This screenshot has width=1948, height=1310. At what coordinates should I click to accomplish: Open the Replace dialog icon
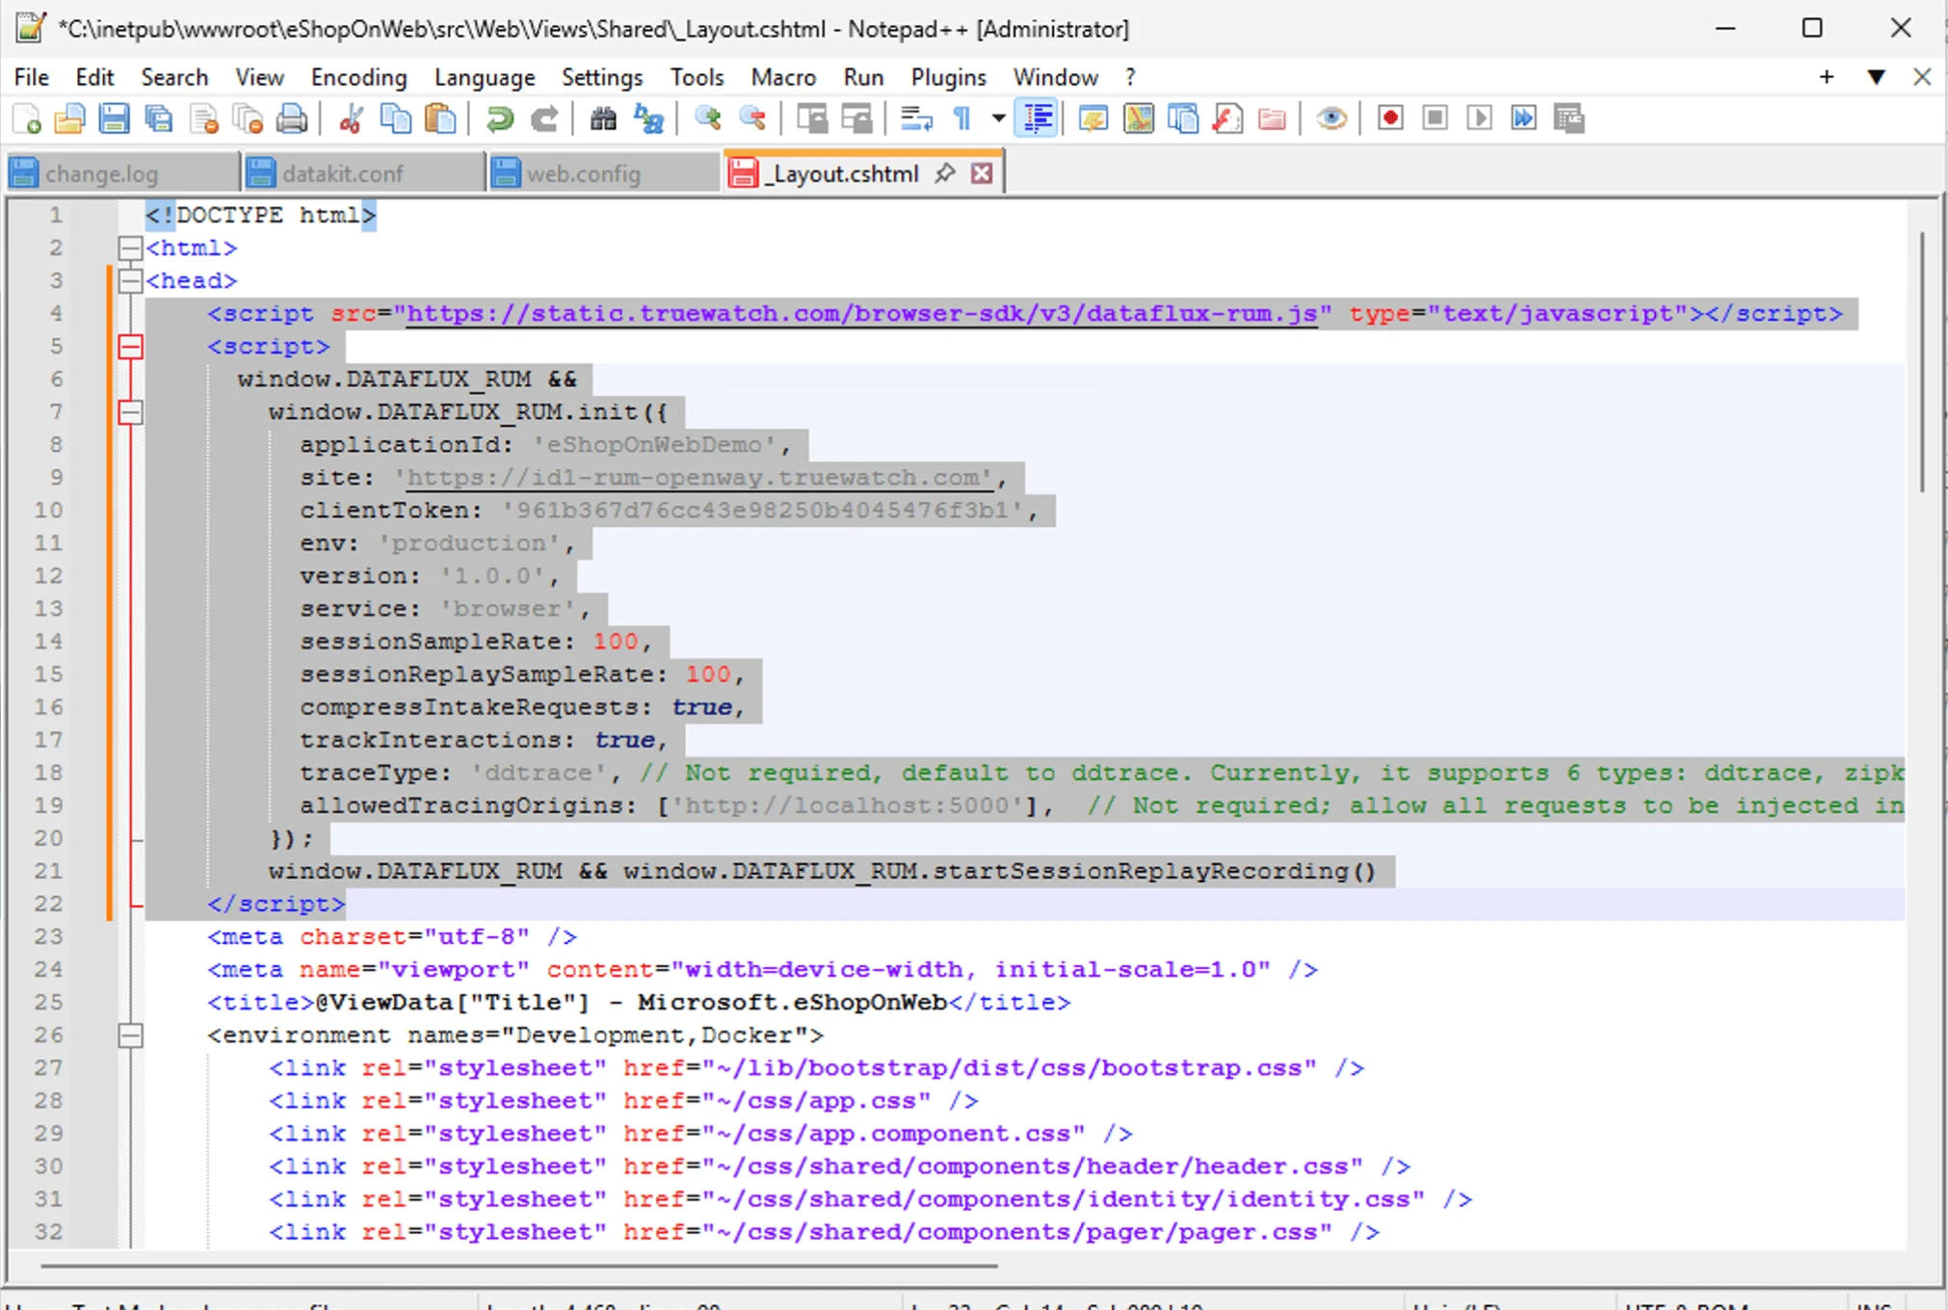pos(648,119)
